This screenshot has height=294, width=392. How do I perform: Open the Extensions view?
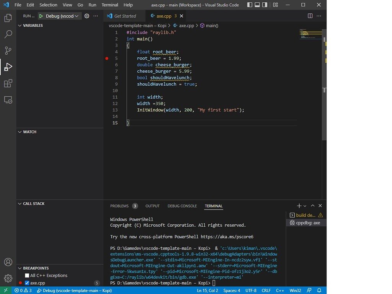click(x=8, y=83)
